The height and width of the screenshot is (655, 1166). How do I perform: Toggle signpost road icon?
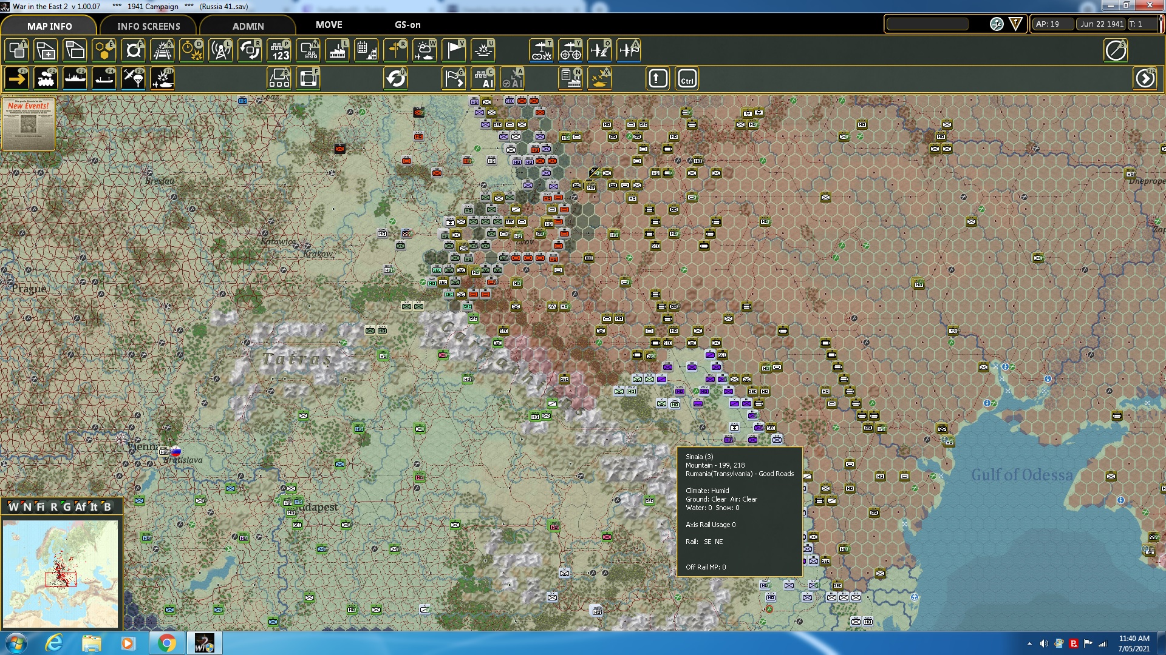396,50
